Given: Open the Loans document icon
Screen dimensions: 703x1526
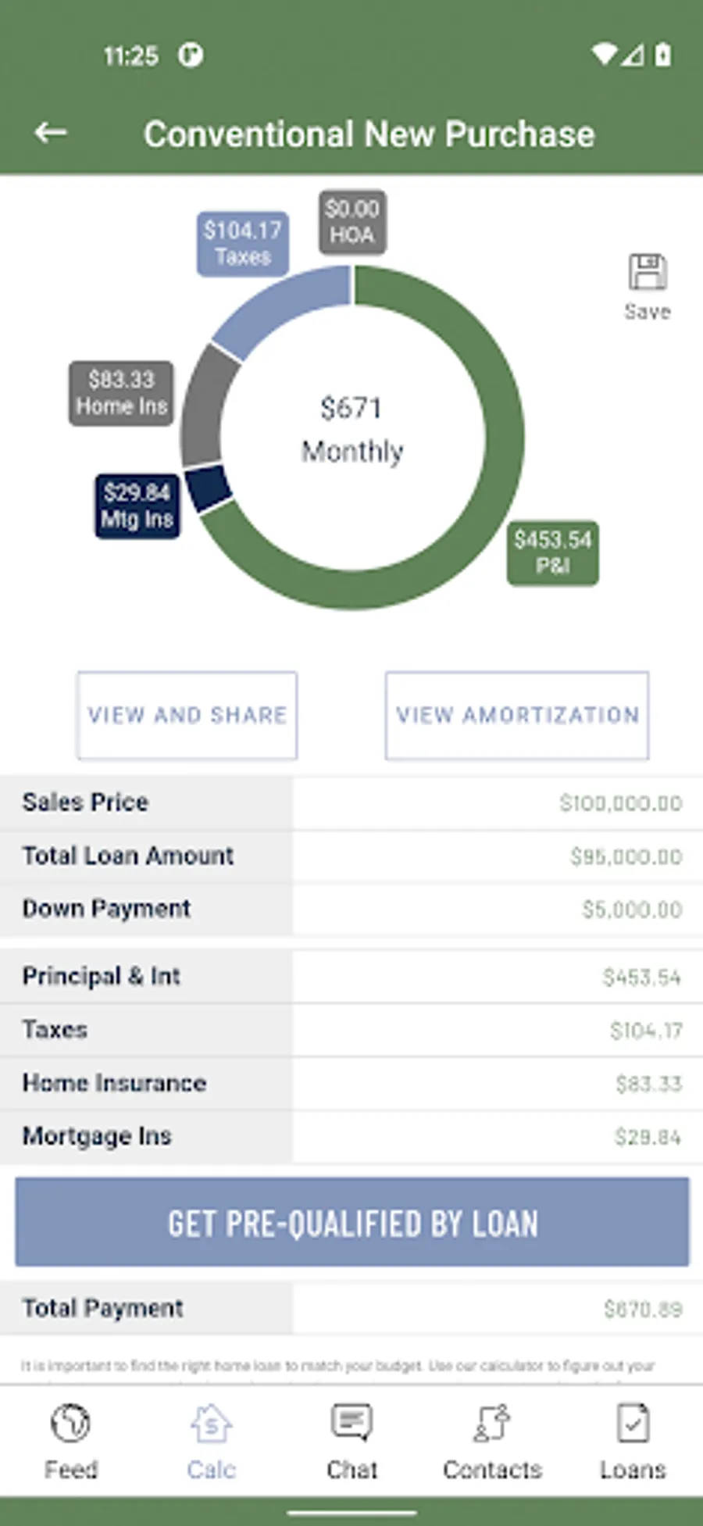Looking at the screenshot, I should 633,1423.
